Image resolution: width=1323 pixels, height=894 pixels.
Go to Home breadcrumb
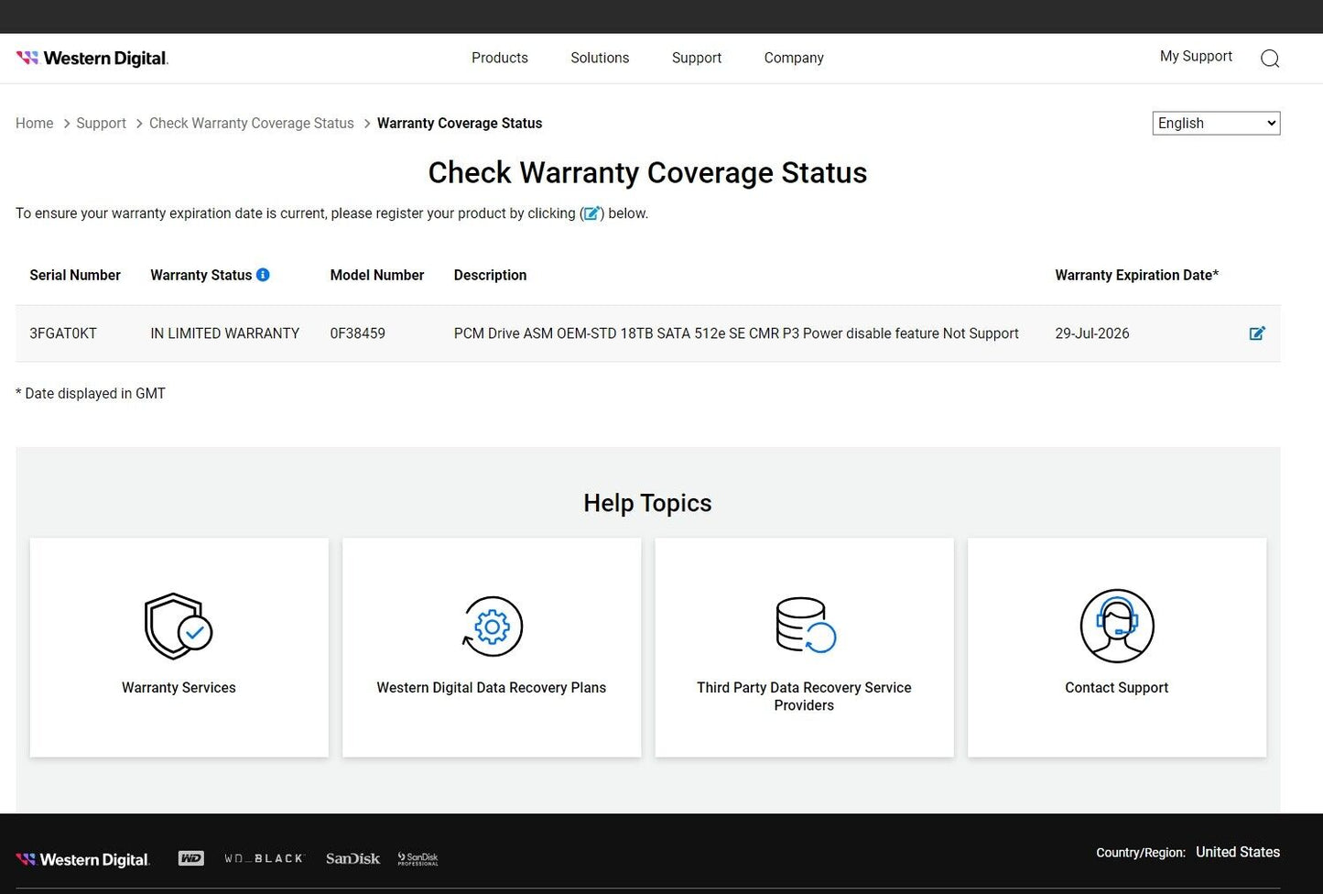click(x=35, y=123)
